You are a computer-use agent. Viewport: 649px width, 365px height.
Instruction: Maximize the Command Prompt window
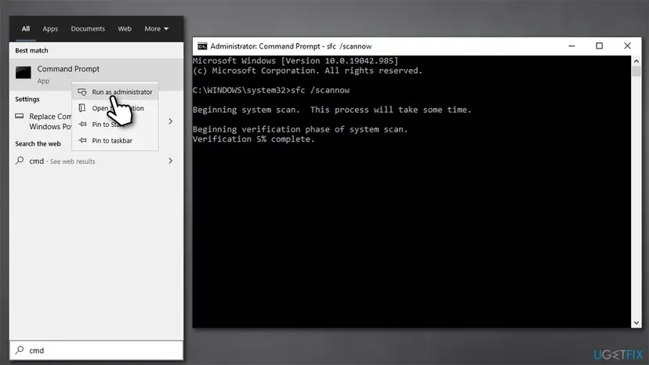600,46
